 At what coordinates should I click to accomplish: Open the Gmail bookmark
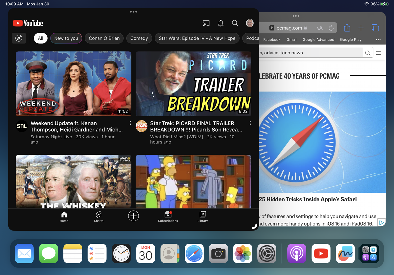(291, 40)
